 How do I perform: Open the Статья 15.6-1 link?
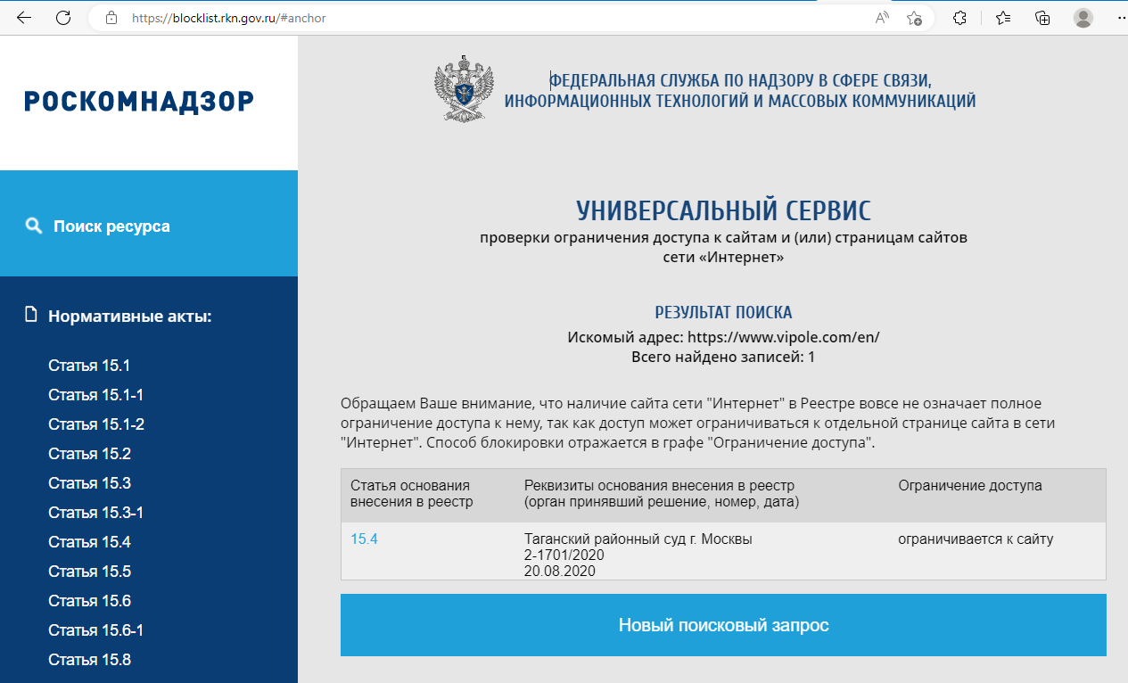pos(95,630)
